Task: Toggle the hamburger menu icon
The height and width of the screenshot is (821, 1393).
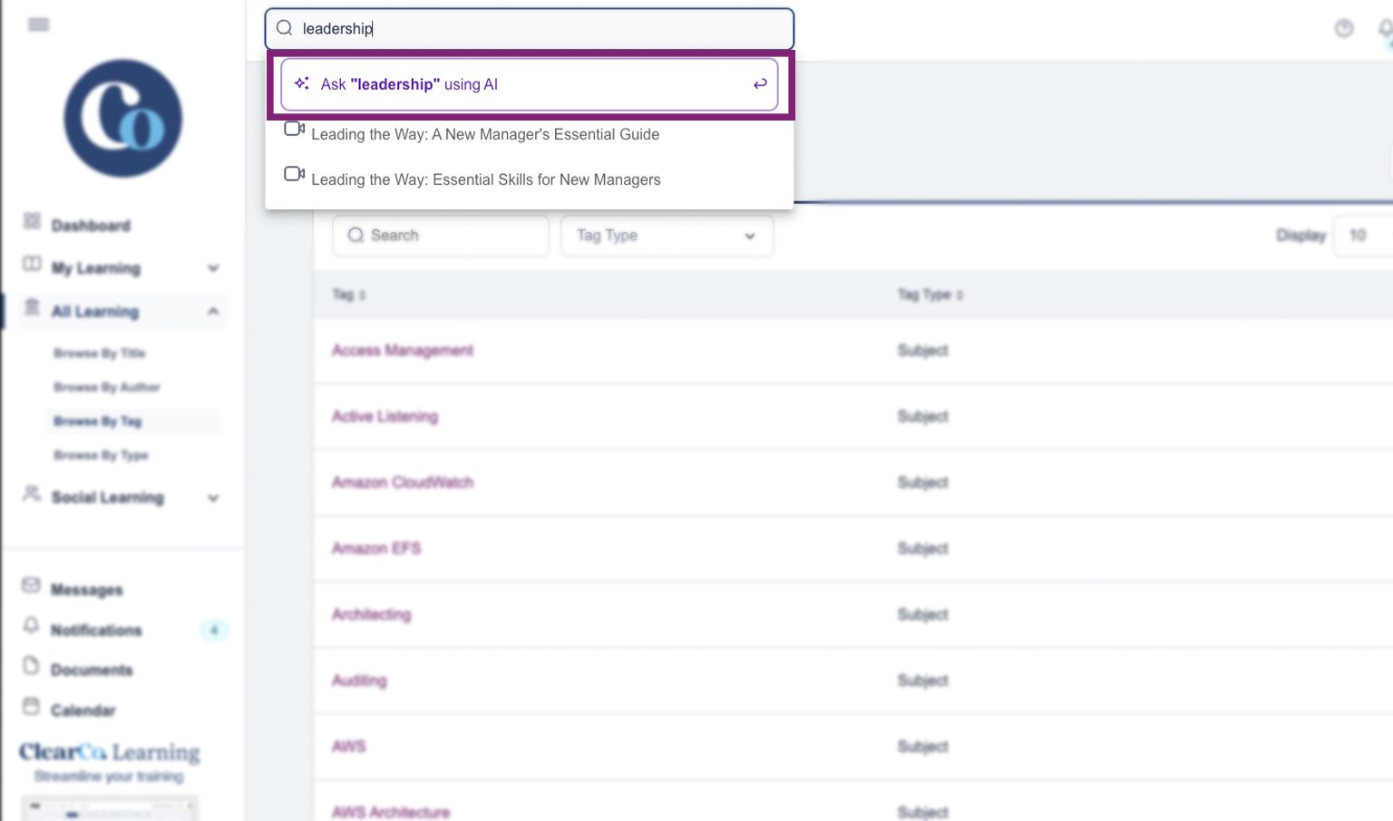Action: pos(38,24)
